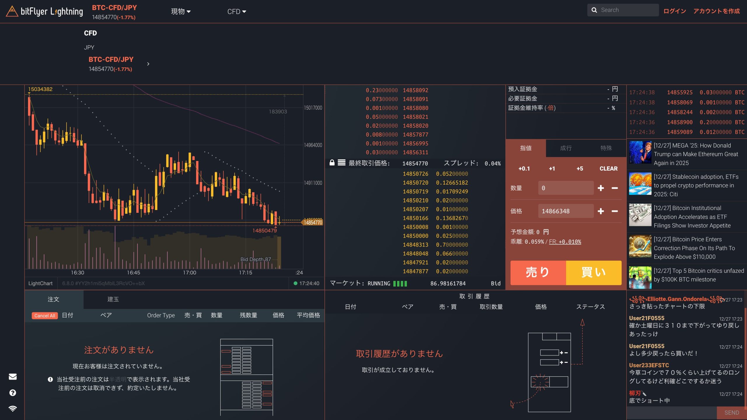Click the plus icon beside quantity
The image size is (747, 420).
(x=601, y=188)
